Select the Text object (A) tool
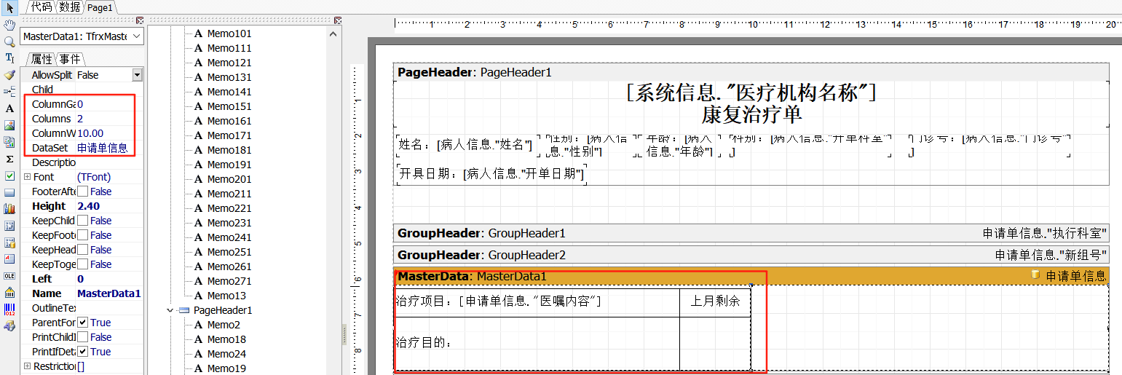This screenshot has height=375, width=1122. click(9, 108)
